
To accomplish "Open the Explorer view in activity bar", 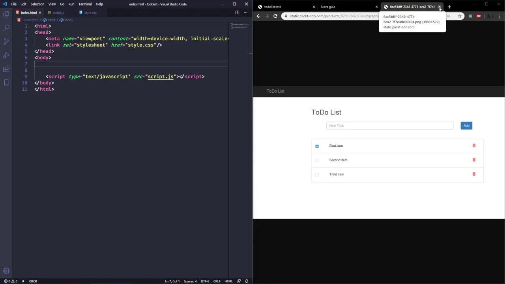I will tap(6, 14).
